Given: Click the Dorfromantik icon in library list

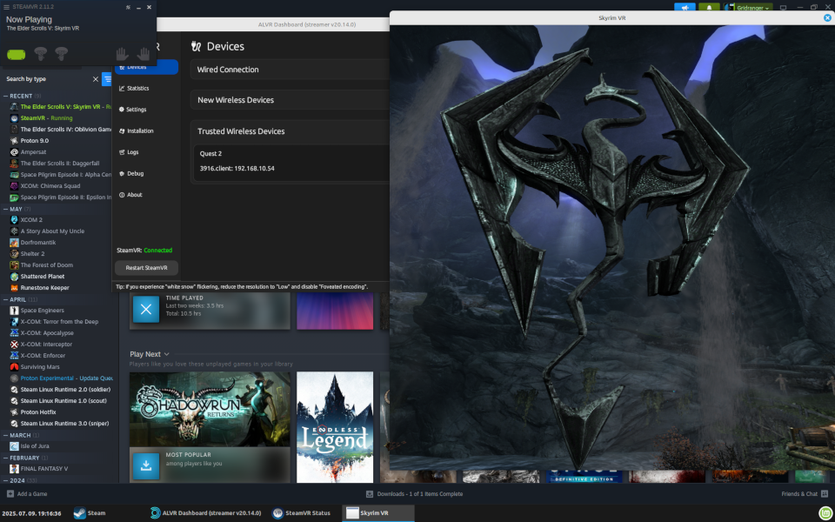Looking at the screenshot, I should tap(15, 243).
